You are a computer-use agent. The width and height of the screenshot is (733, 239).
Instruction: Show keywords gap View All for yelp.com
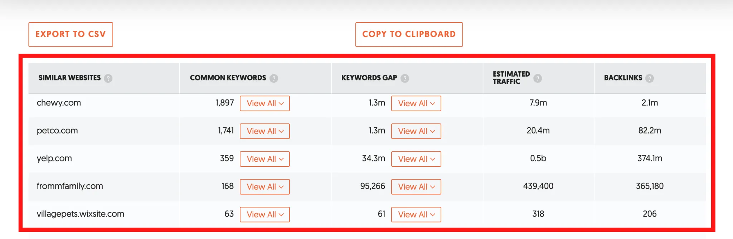pos(416,159)
